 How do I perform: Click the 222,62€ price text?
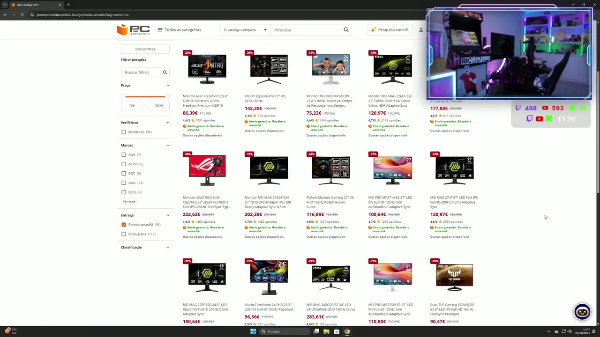coord(192,214)
